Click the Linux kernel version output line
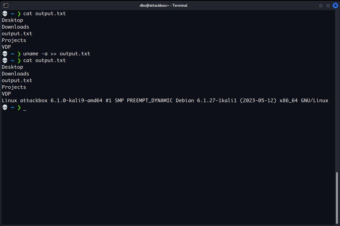The width and height of the screenshot is (340, 226). (x=165, y=100)
